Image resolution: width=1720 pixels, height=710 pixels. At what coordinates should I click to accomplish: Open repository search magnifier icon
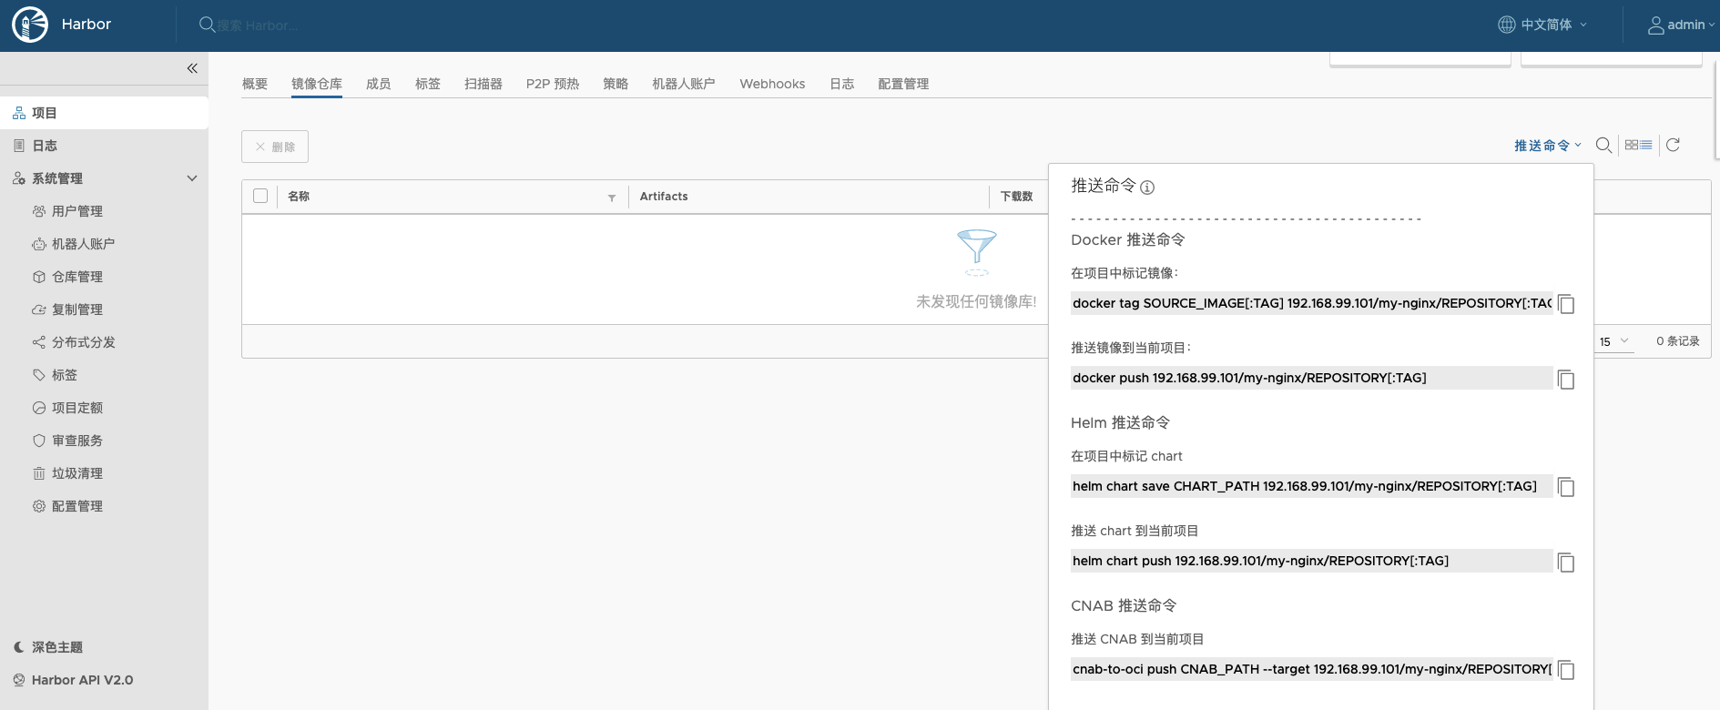1603,145
